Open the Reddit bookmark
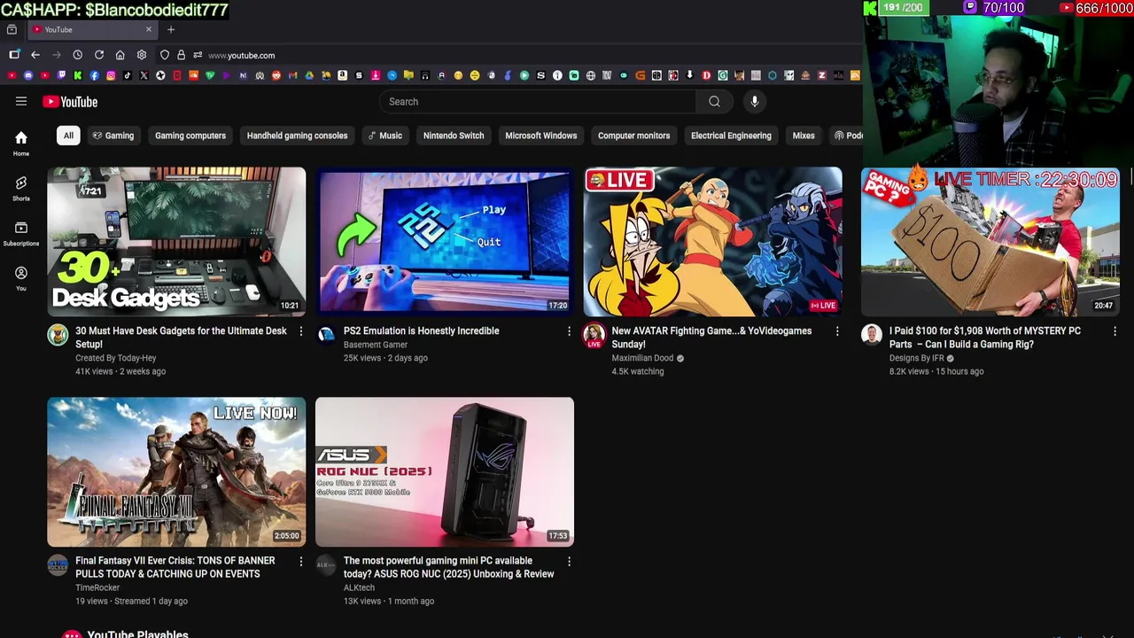This screenshot has width=1134, height=638. (276, 75)
